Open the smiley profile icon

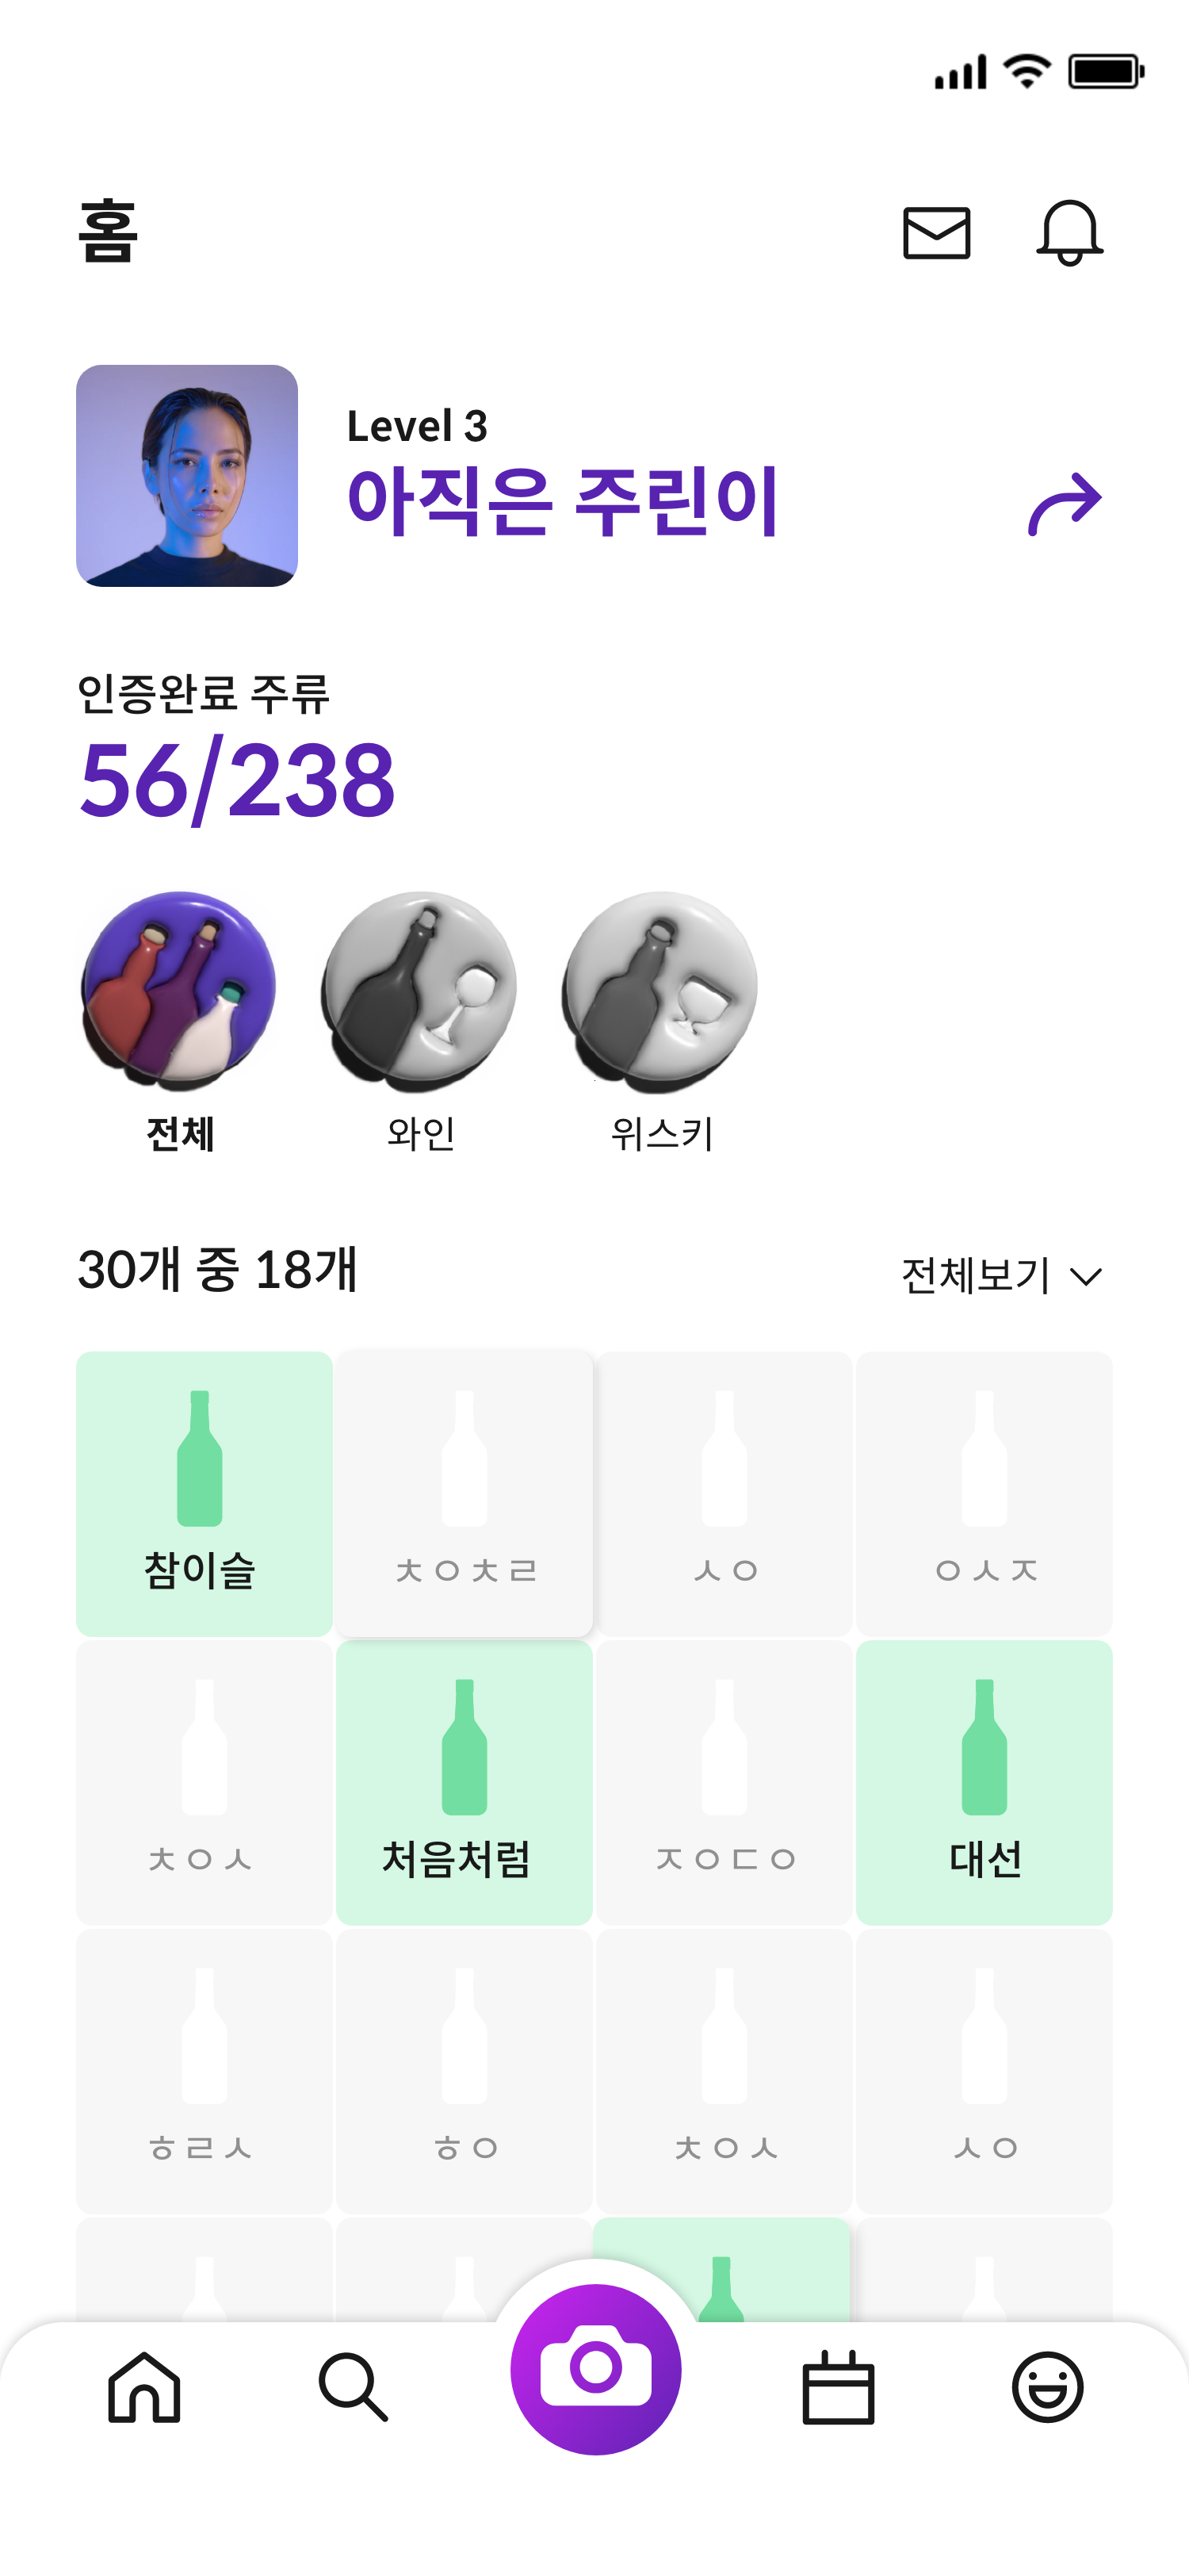click(x=1047, y=2387)
